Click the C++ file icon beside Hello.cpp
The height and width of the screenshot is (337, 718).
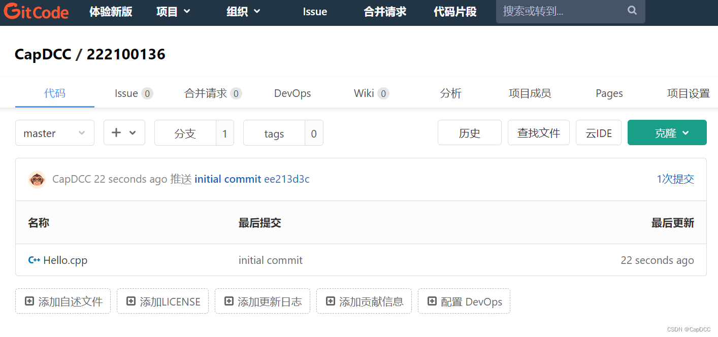click(34, 260)
